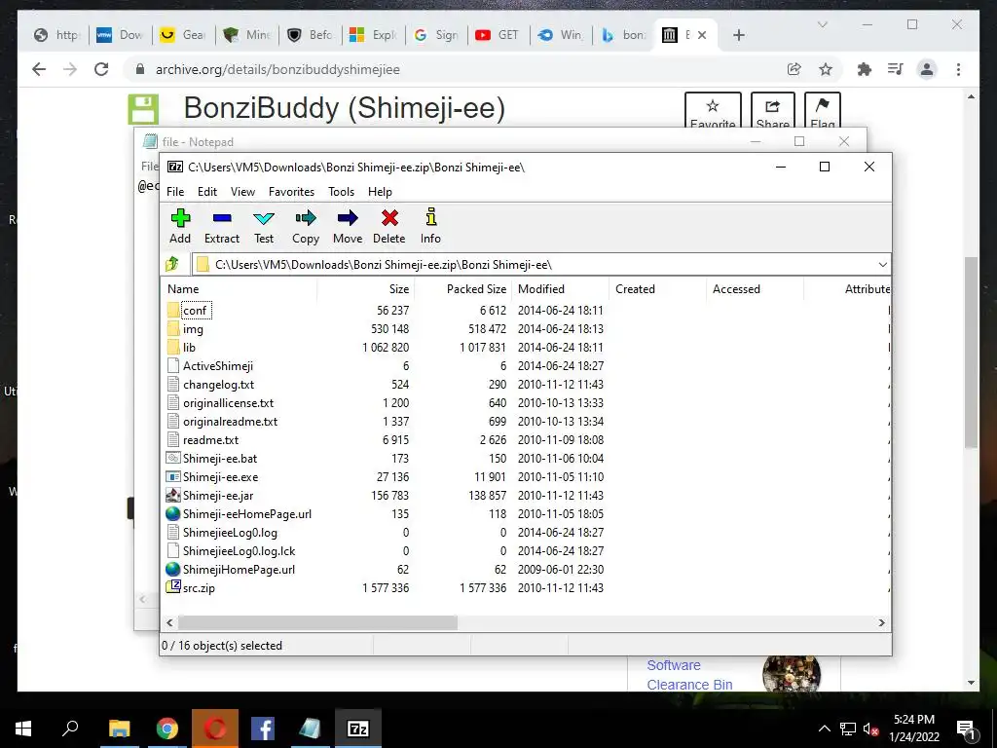
Task: Sort by the Size column header
Action: pos(366,288)
